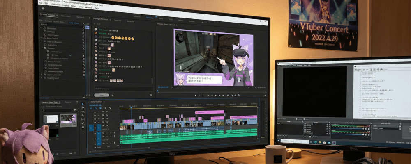Toggle the topmost source's eye in OBS
Image resolution: width=411 pixels, height=164 pixels.
327,124
